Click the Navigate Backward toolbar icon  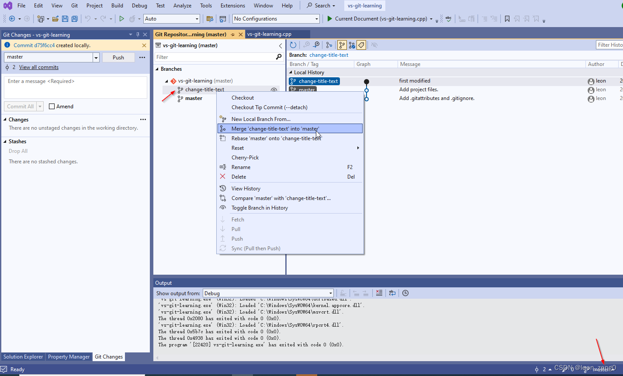tap(12, 19)
